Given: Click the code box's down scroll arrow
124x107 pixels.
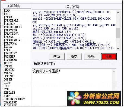Looking at the screenshot, I should [118, 49].
